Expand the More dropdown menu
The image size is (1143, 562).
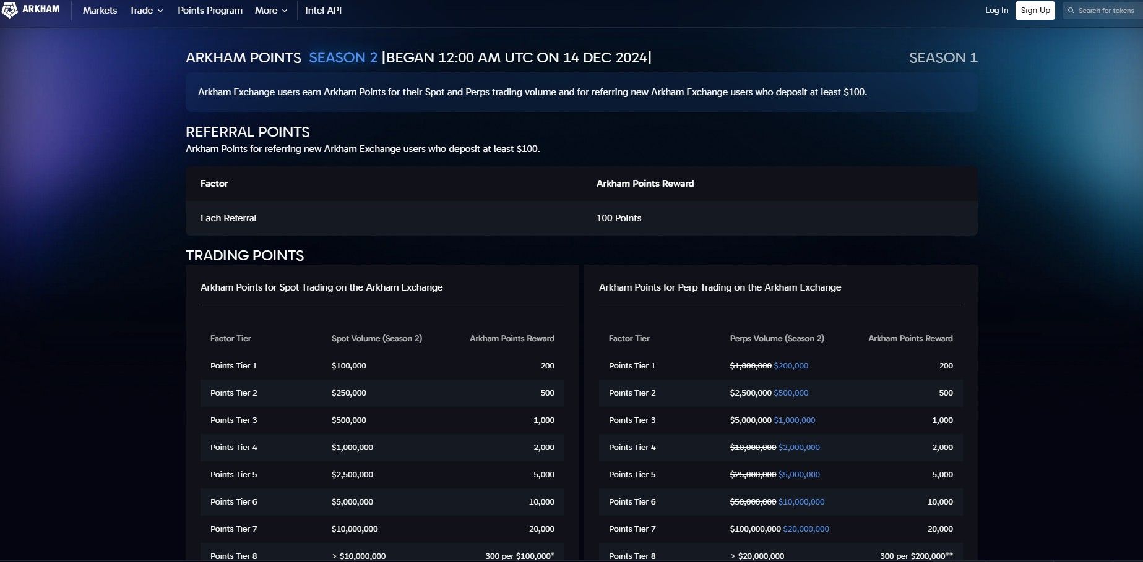coord(271,11)
